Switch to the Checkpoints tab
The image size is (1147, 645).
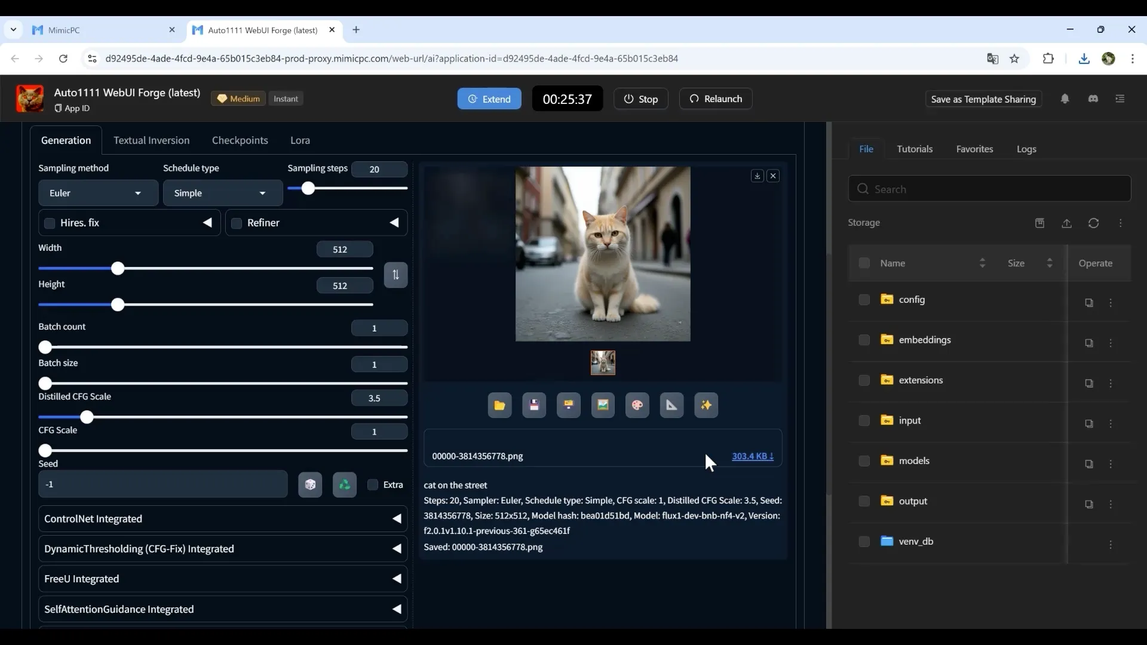click(240, 140)
